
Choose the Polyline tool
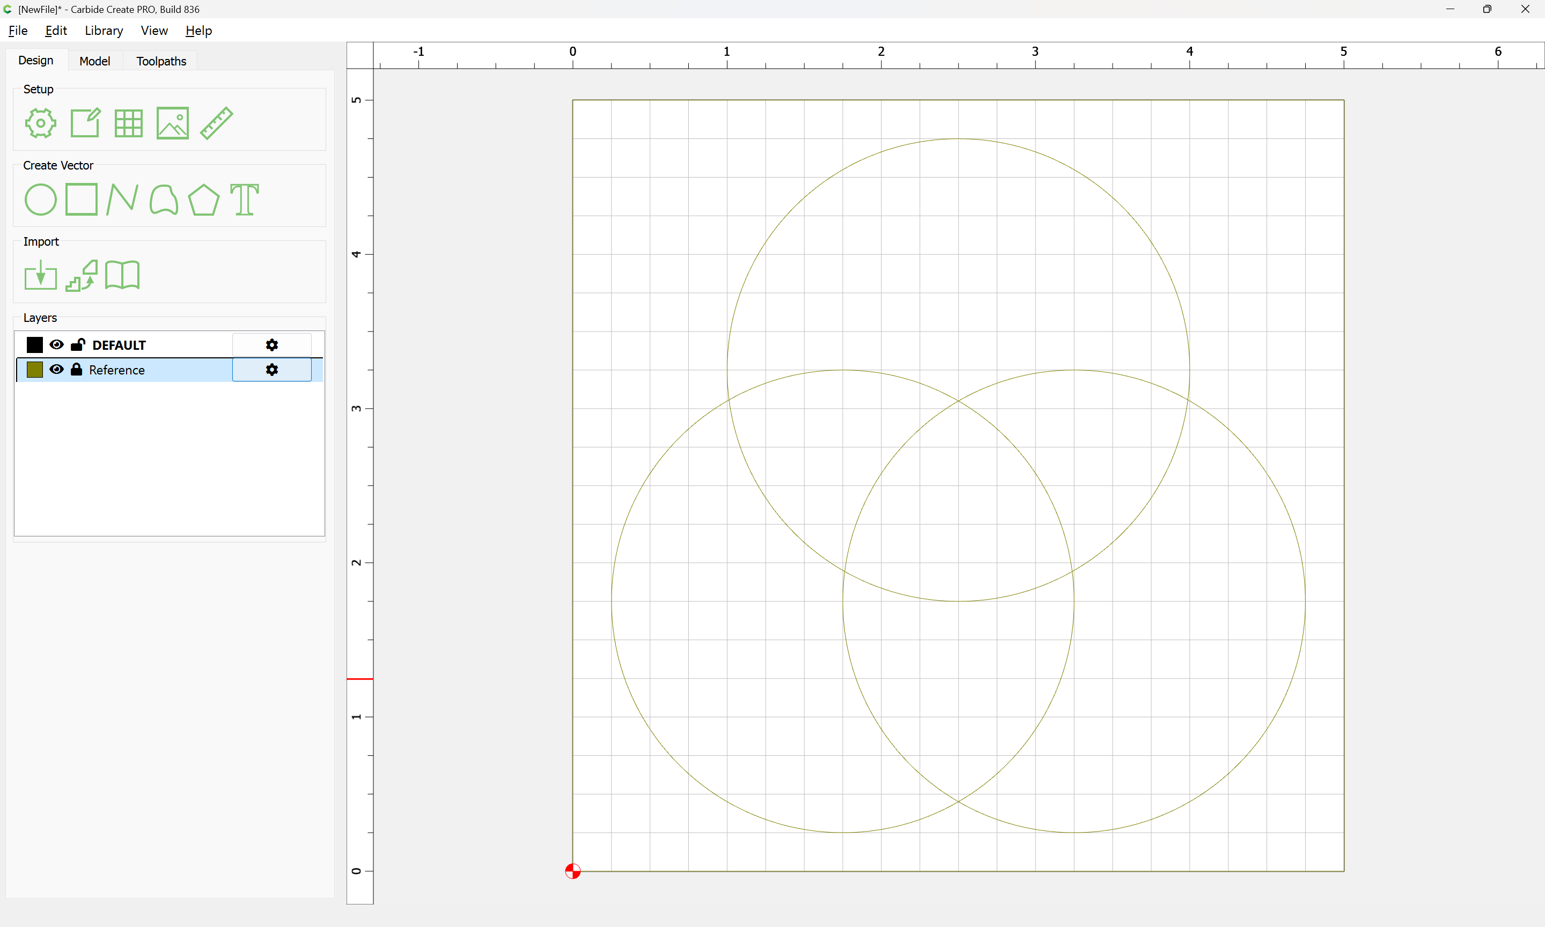122,200
